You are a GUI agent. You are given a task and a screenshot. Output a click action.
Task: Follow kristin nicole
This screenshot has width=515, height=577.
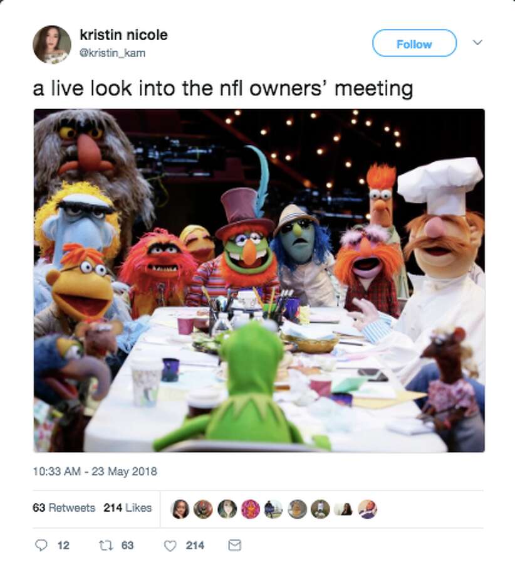coord(414,43)
